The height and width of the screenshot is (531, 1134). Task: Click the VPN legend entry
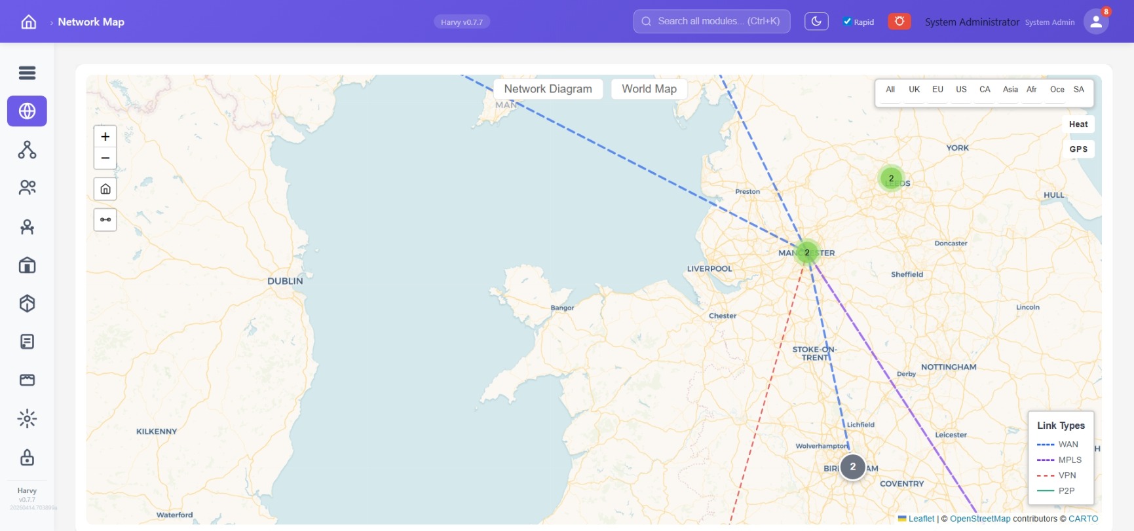pyautogui.click(x=1057, y=475)
